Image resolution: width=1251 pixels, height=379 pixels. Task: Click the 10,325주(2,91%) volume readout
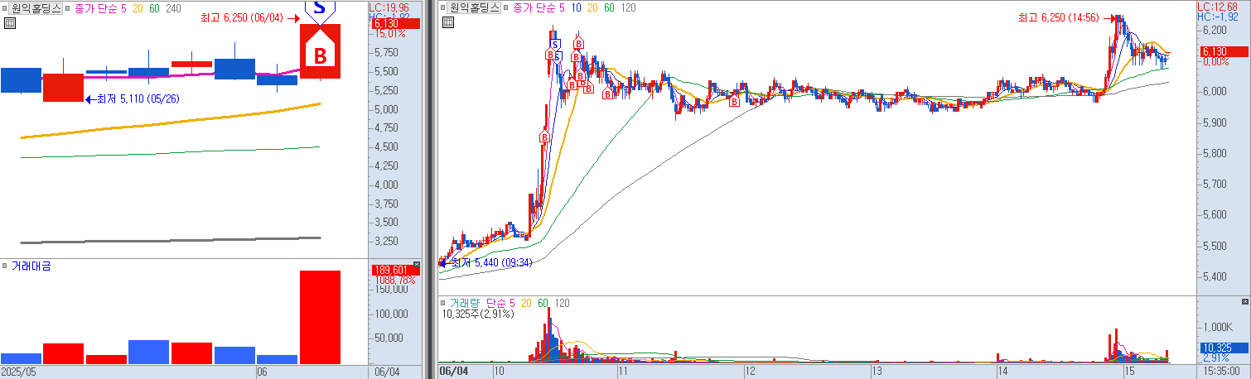[478, 314]
